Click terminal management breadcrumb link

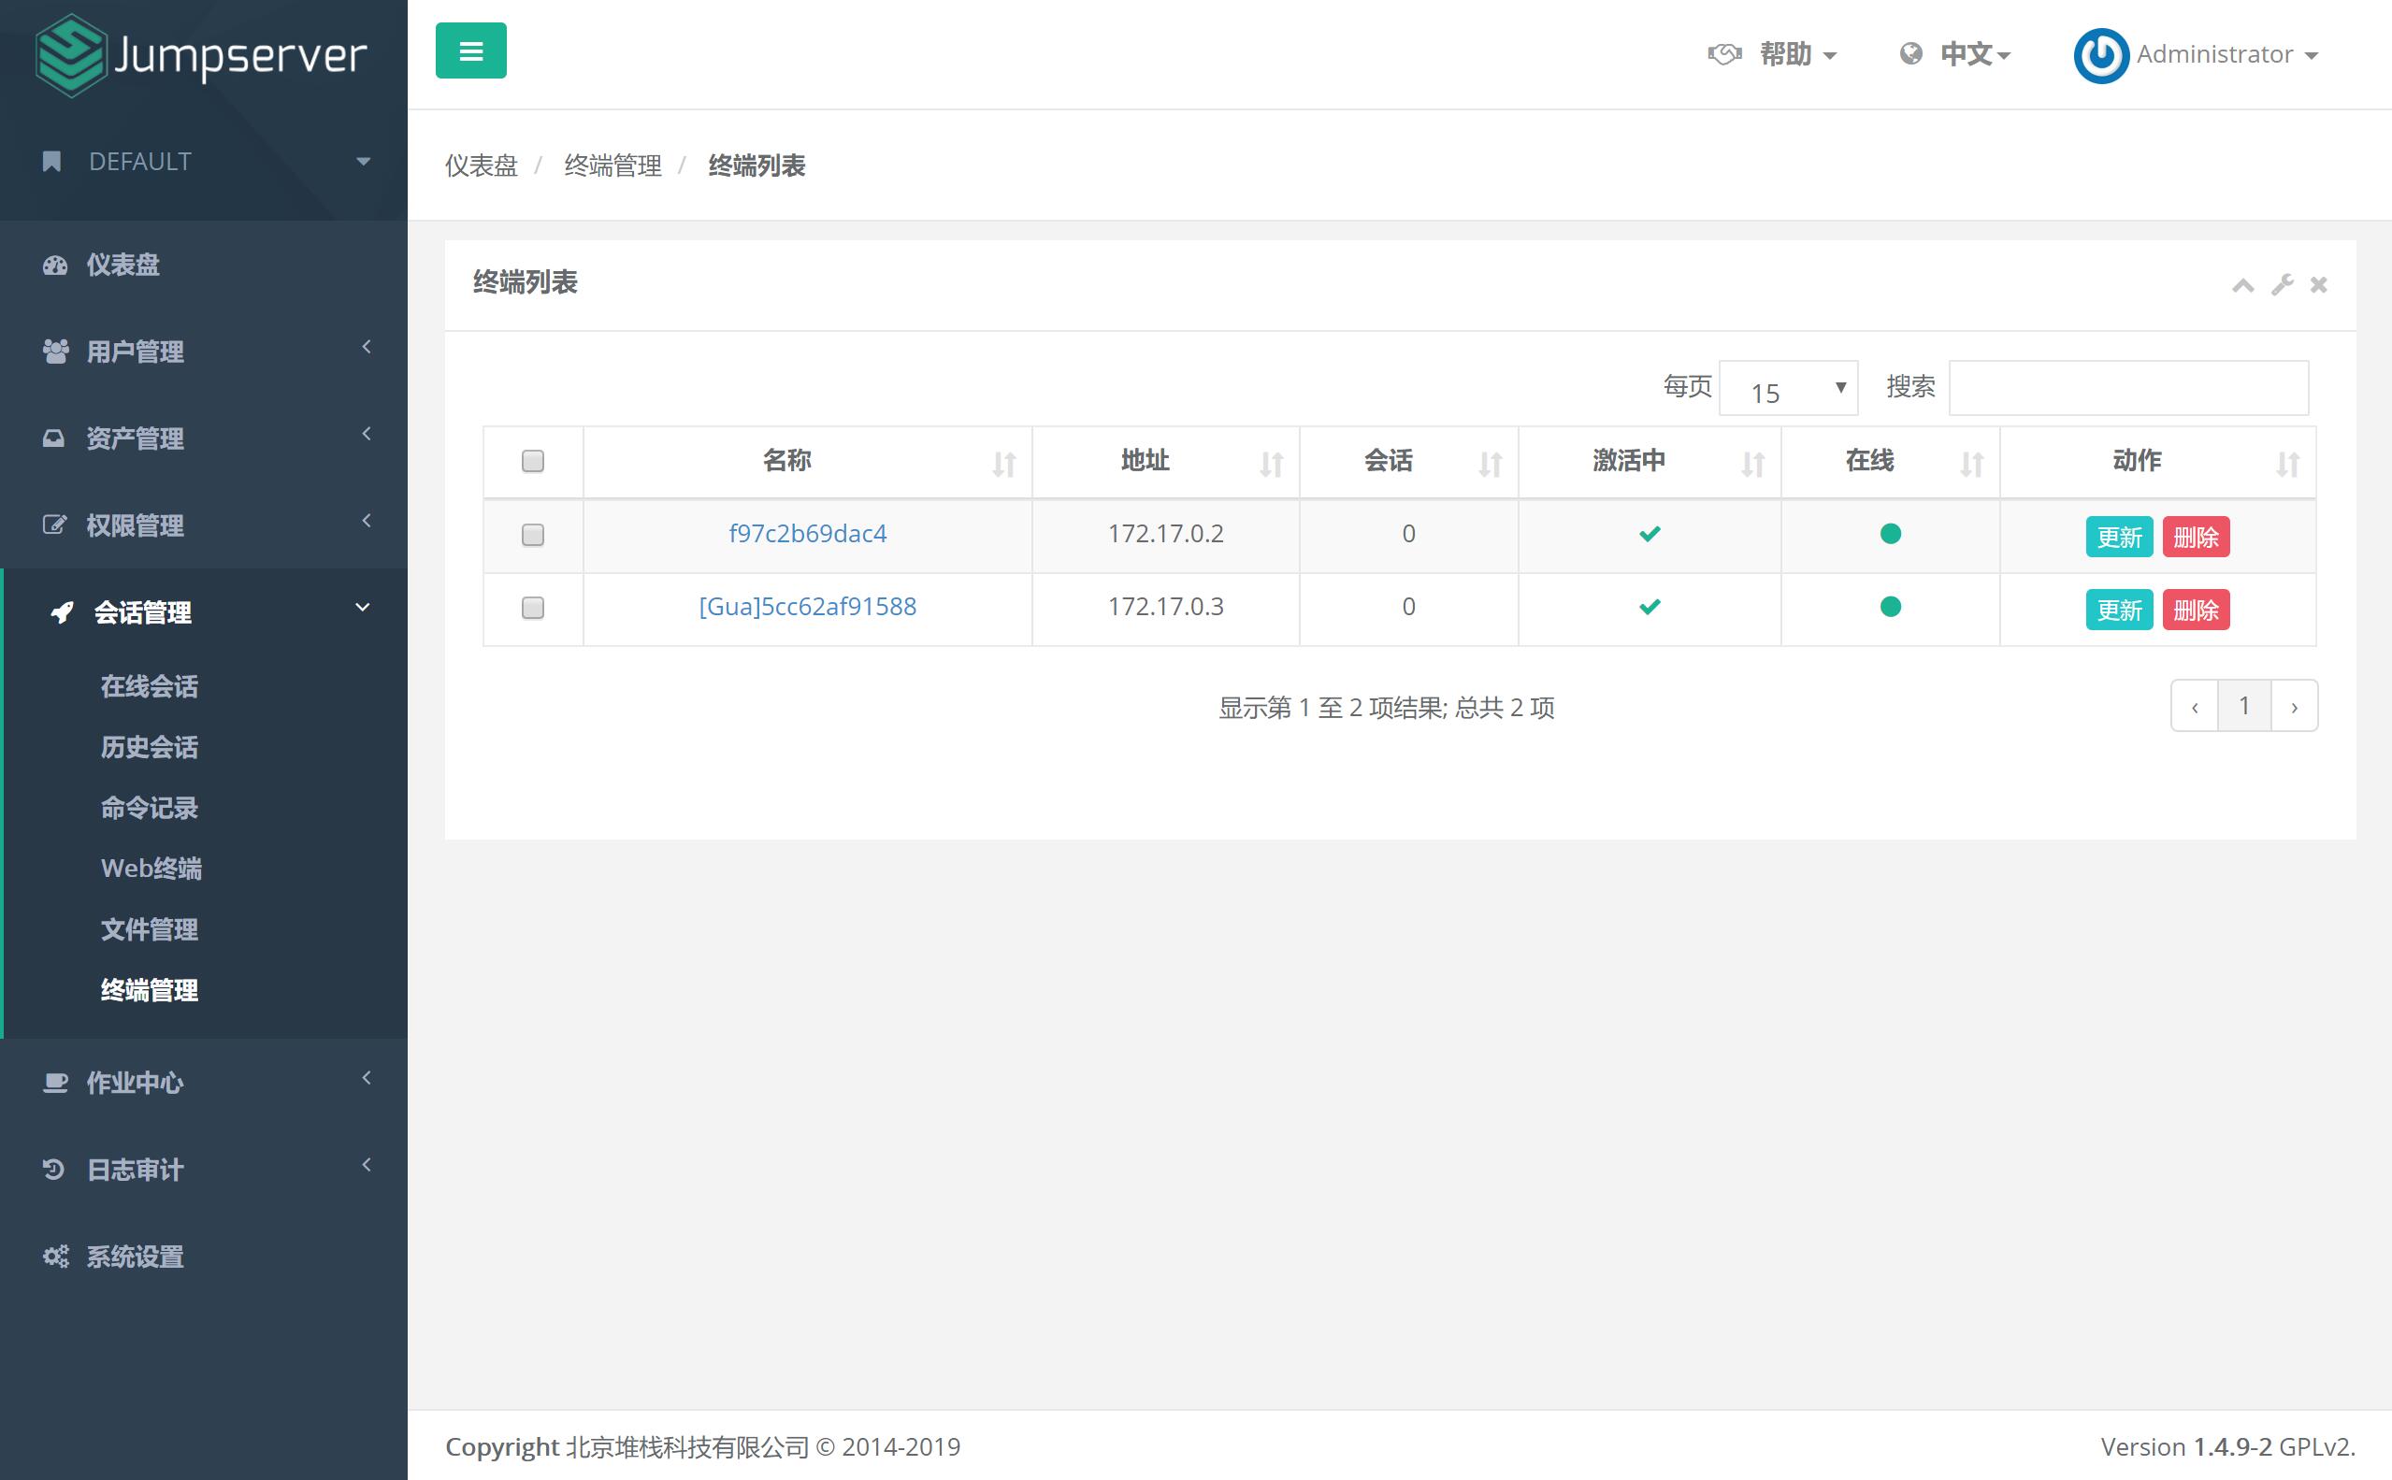(612, 165)
